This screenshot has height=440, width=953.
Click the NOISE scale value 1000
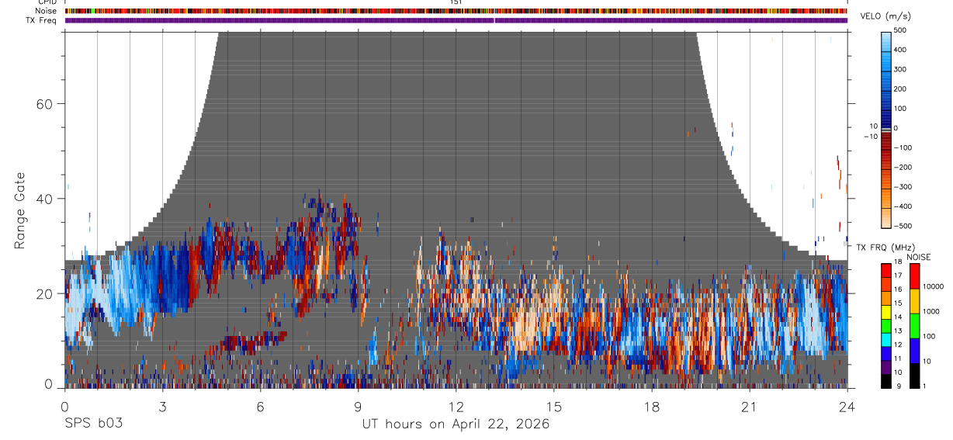click(x=931, y=312)
